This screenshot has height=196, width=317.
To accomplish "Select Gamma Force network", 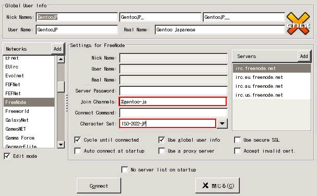I will pos(29,138).
